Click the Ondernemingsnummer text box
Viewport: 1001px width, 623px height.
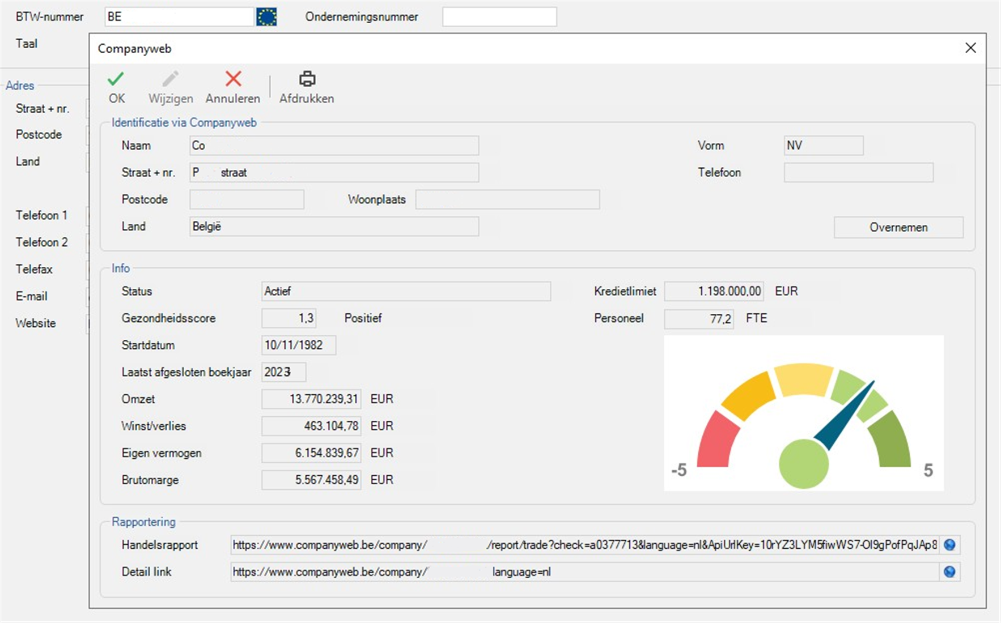499,17
